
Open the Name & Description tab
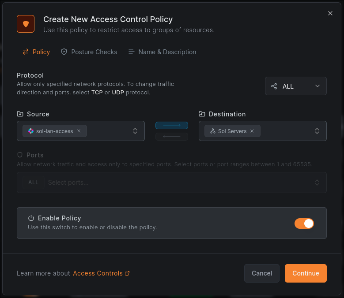(x=162, y=52)
